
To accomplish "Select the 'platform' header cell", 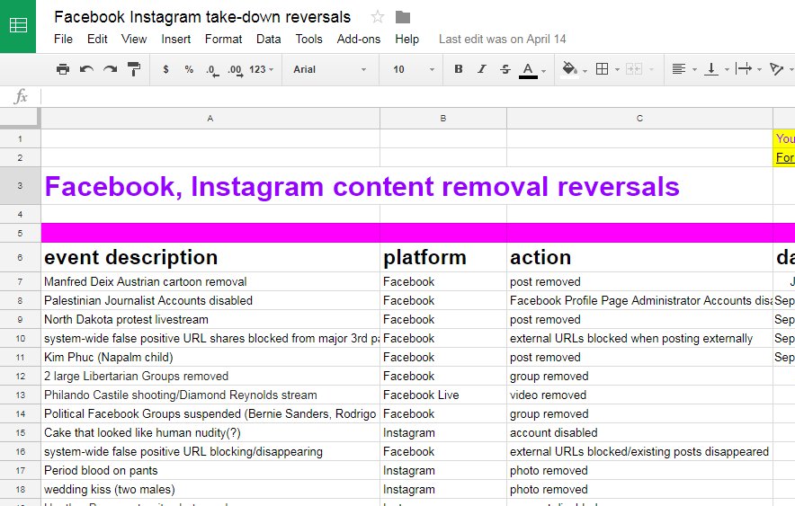I will [x=443, y=257].
